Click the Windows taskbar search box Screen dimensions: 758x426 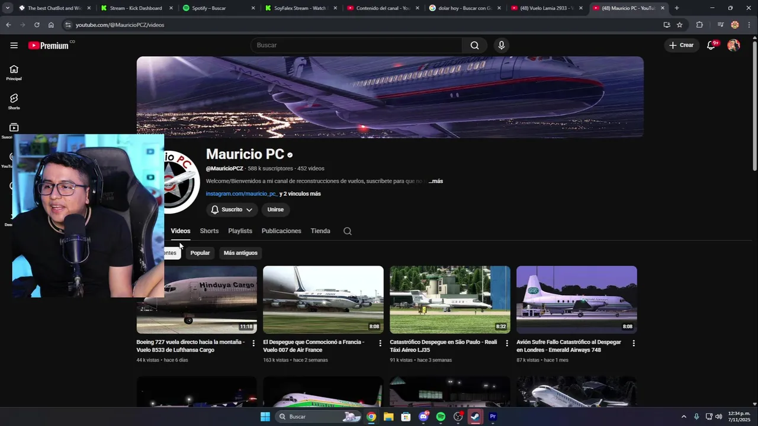point(318,417)
